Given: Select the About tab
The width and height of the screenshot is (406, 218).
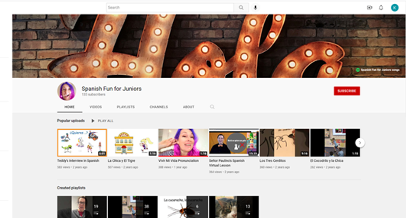Looking at the screenshot, I should click(188, 107).
